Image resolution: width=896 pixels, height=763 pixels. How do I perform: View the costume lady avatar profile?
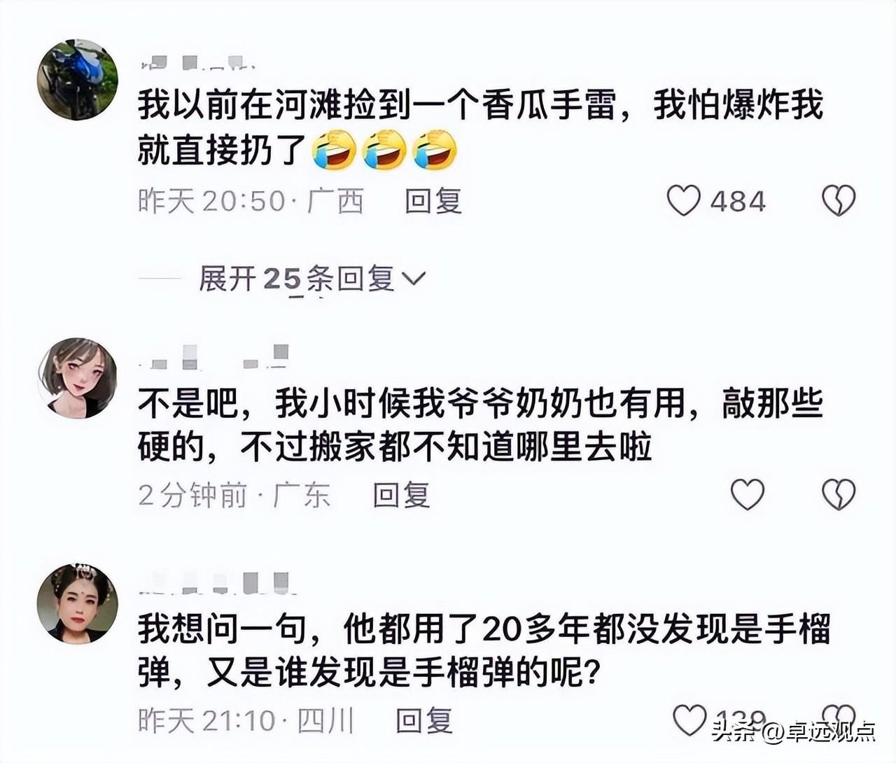(78, 603)
